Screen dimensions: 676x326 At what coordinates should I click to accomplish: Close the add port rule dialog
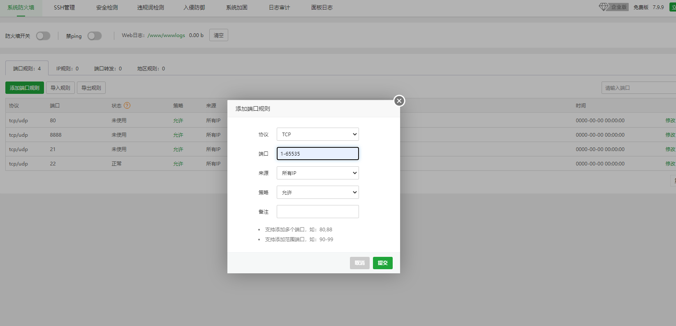[x=399, y=101]
